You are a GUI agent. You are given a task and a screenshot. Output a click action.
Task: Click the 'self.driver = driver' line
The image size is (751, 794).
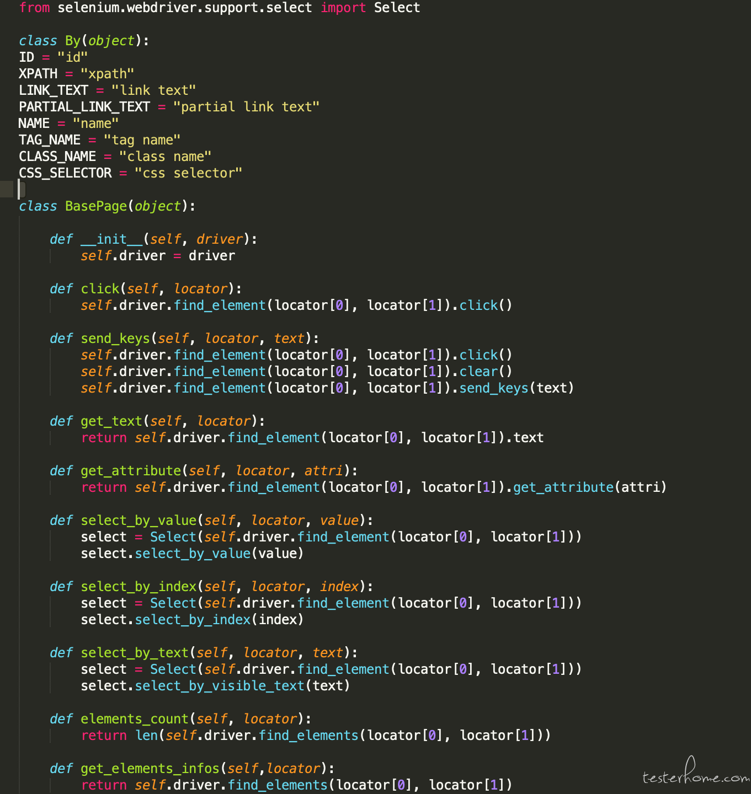158,256
